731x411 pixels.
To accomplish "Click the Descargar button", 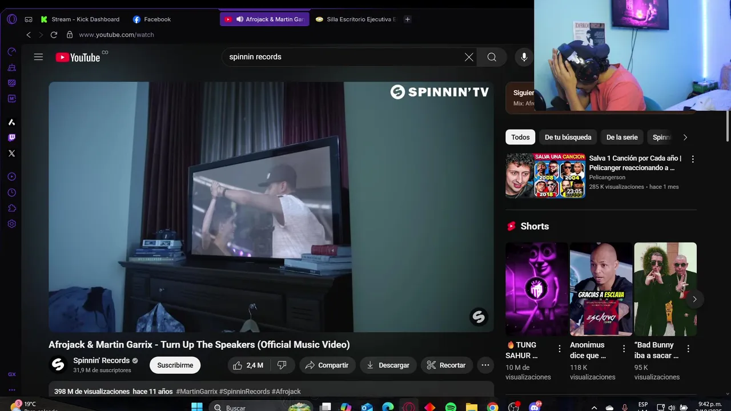I will (388, 365).
